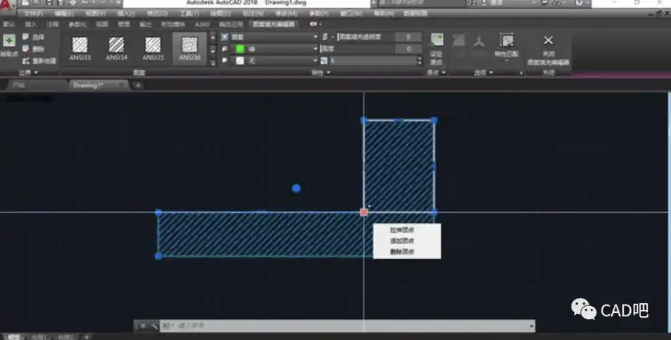The image size is (671, 340).
Task: Click the Pick Points hatch boundary icon
Action: tap(10, 41)
